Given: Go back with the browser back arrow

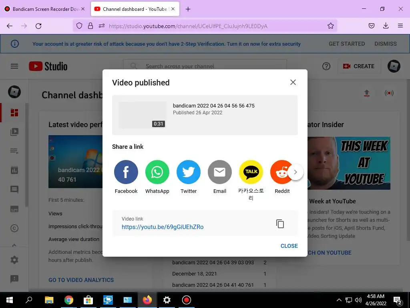Looking at the screenshot, I should pos(10,26).
